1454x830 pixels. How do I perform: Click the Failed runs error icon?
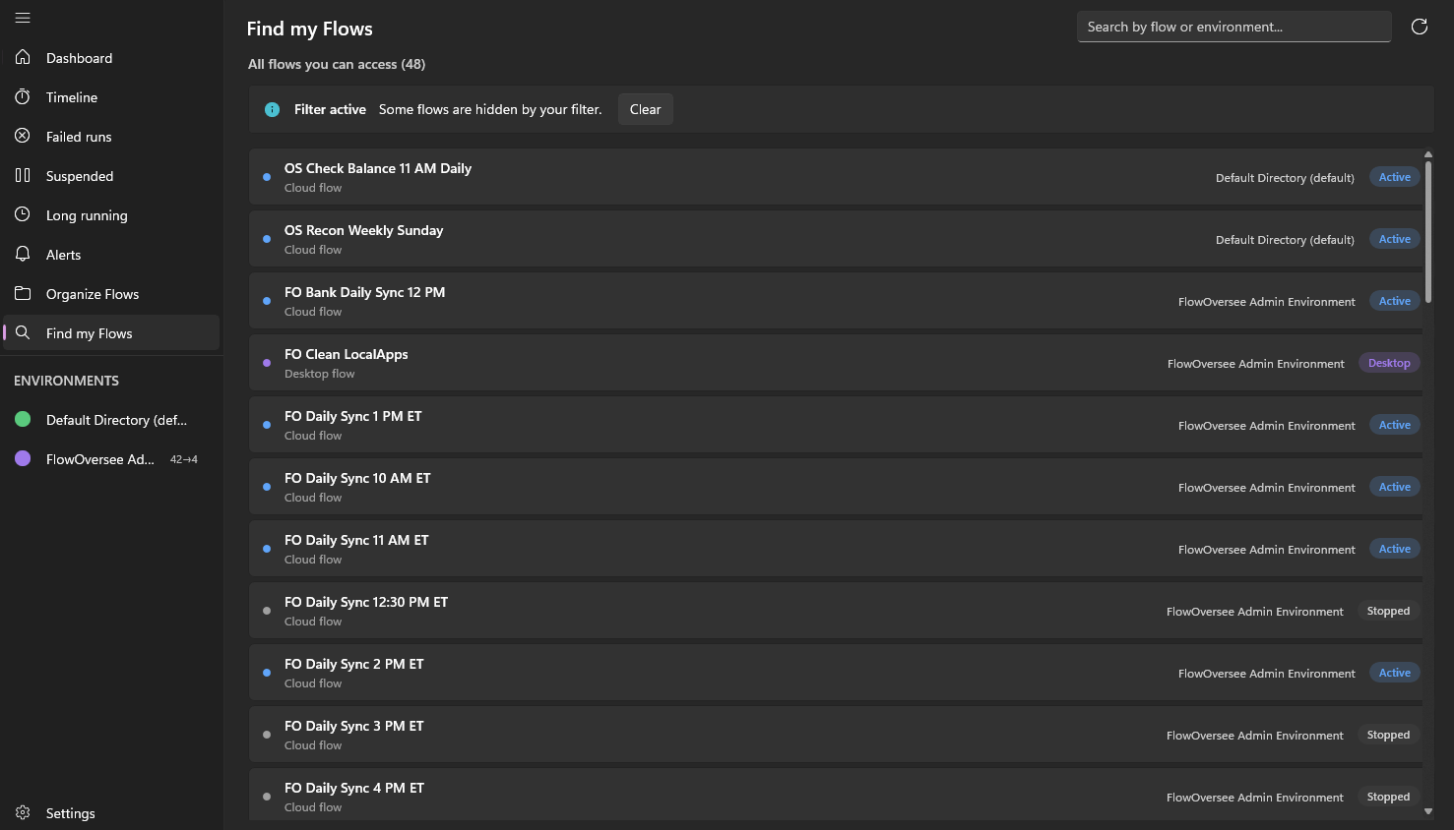23,136
